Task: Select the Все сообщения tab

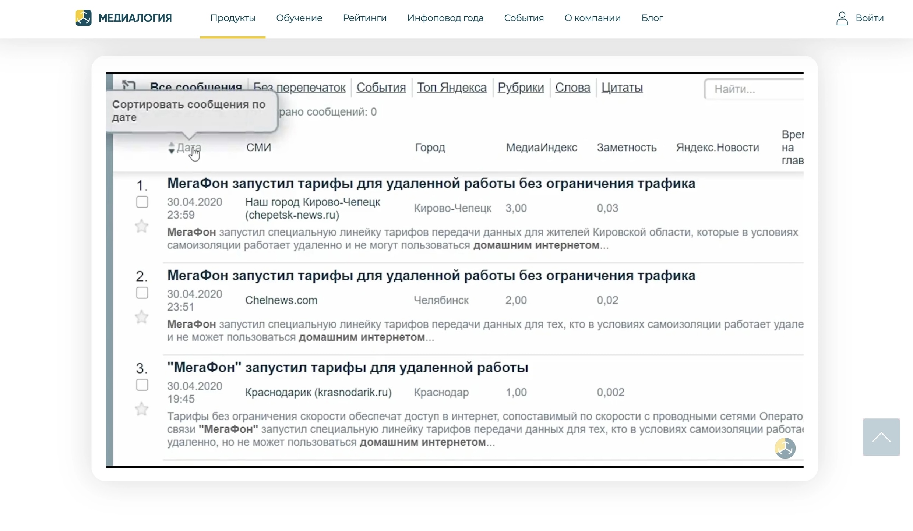Action: [196, 87]
